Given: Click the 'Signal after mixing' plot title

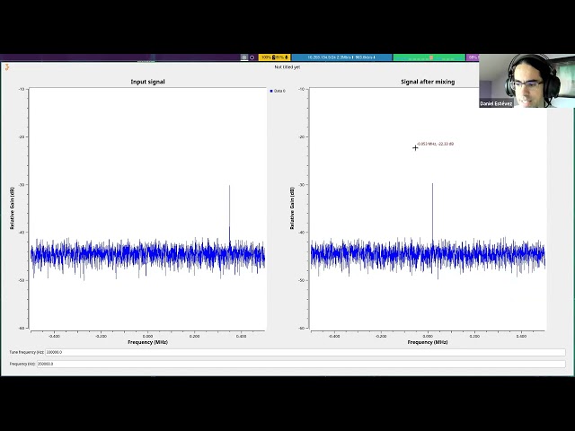Looking at the screenshot, I should [x=428, y=82].
